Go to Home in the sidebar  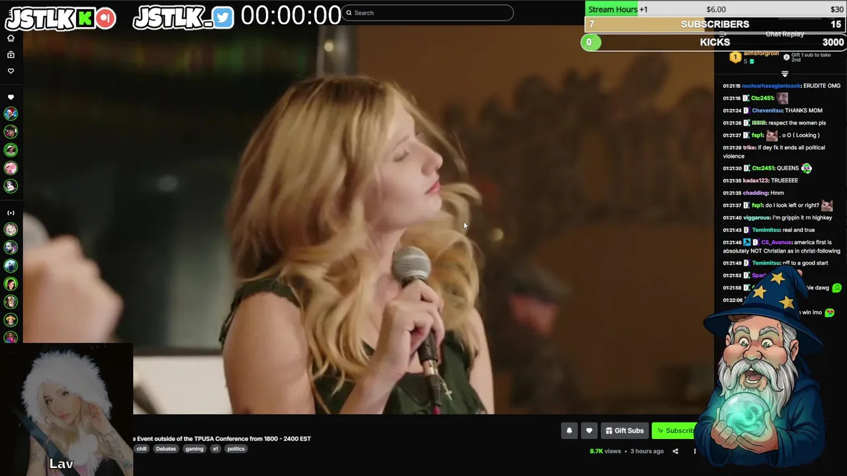(x=11, y=38)
